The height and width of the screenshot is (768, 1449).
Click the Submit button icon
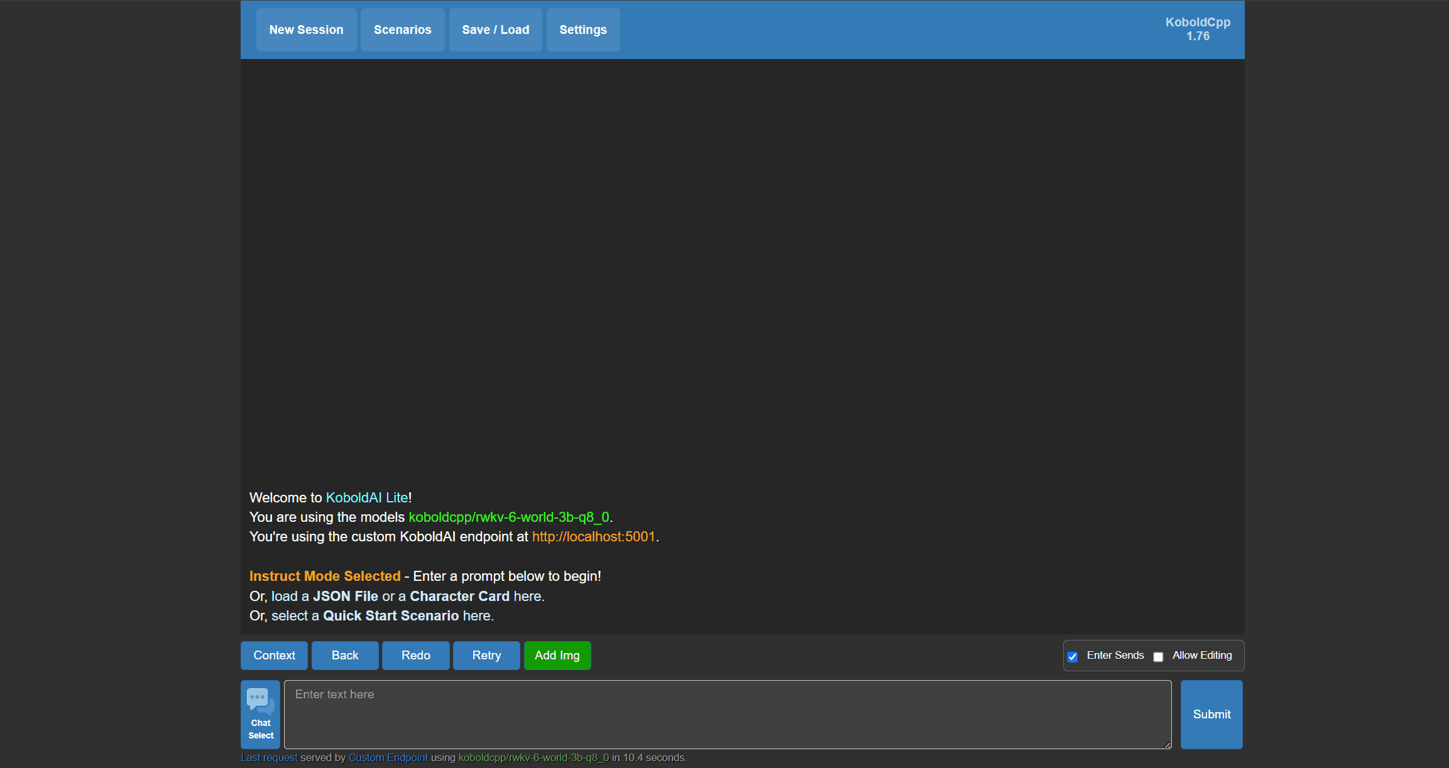1212,713
